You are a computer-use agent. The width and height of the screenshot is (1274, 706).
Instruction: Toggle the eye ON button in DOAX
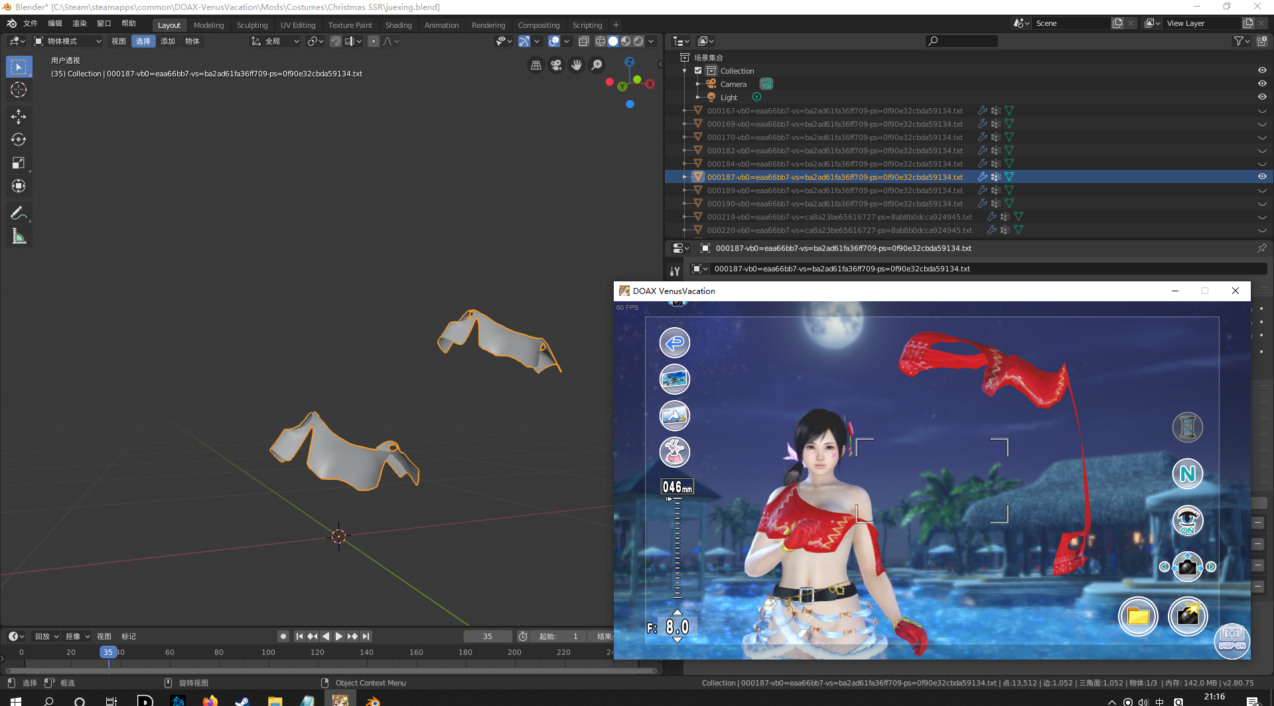1188,520
